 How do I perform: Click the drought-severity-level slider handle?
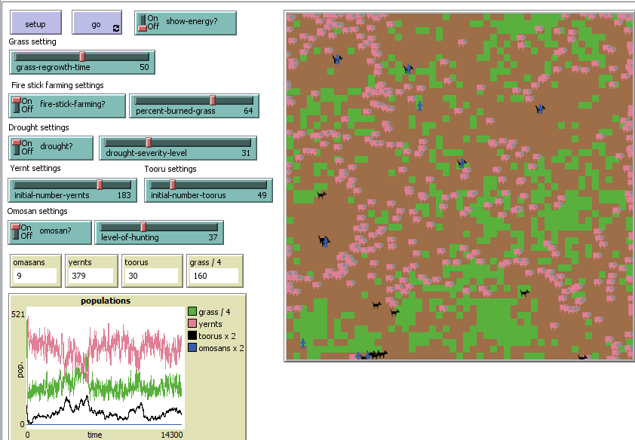click(x=149, y=142)
